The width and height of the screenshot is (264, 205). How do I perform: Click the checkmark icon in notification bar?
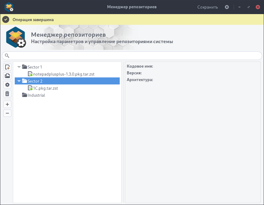point(6,20)
